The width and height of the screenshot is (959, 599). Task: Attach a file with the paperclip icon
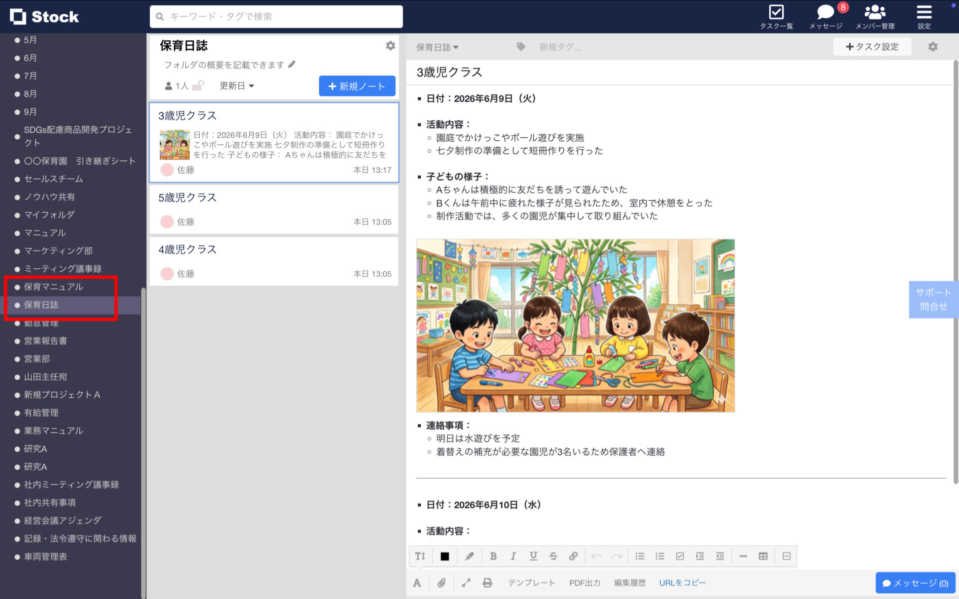442,583
